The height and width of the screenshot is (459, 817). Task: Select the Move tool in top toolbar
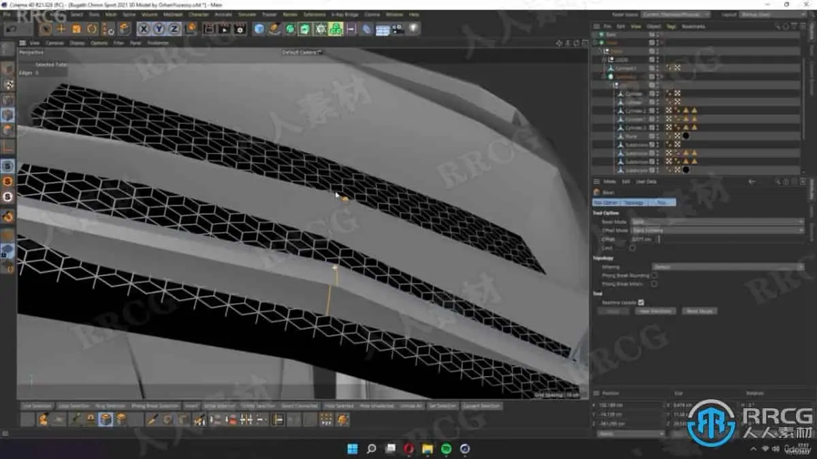[61, 29]
